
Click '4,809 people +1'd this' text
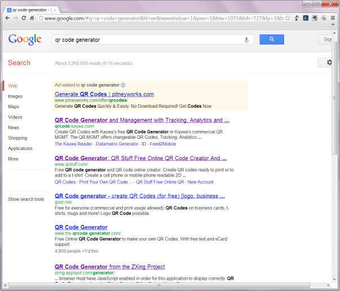tap(76, 251)
